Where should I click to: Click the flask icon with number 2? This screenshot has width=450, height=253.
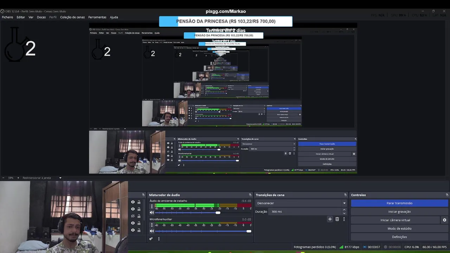[x=20, y=45]
